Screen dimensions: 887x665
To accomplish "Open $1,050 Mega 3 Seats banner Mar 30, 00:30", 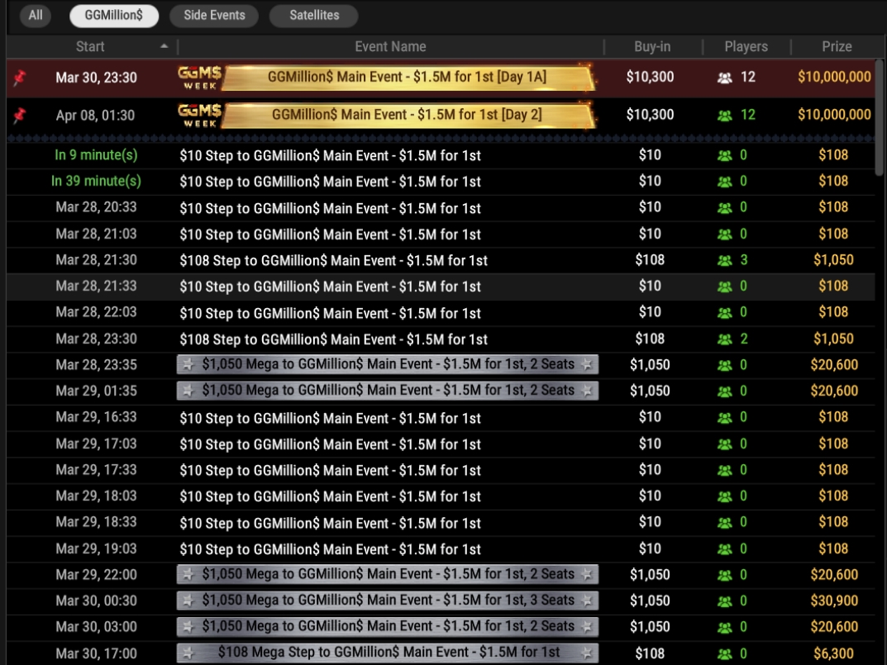I will (388, 601).
